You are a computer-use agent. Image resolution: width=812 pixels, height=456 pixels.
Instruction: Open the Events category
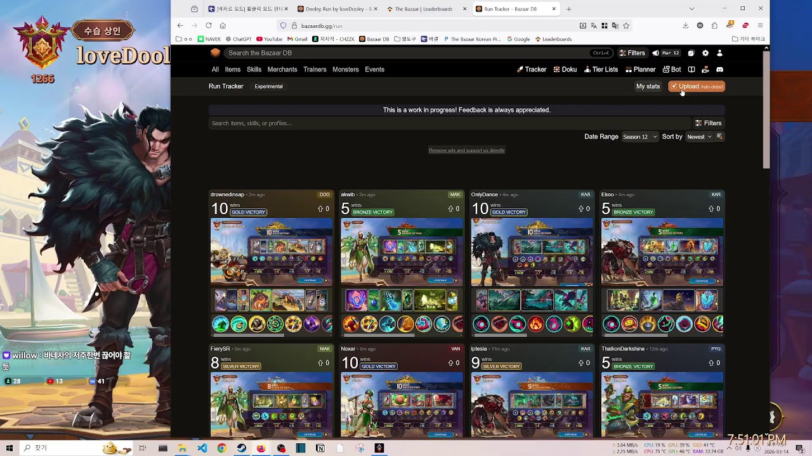pos(374,70)
